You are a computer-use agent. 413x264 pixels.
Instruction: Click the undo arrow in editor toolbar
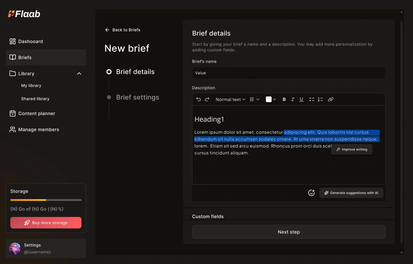pos(198,99)
